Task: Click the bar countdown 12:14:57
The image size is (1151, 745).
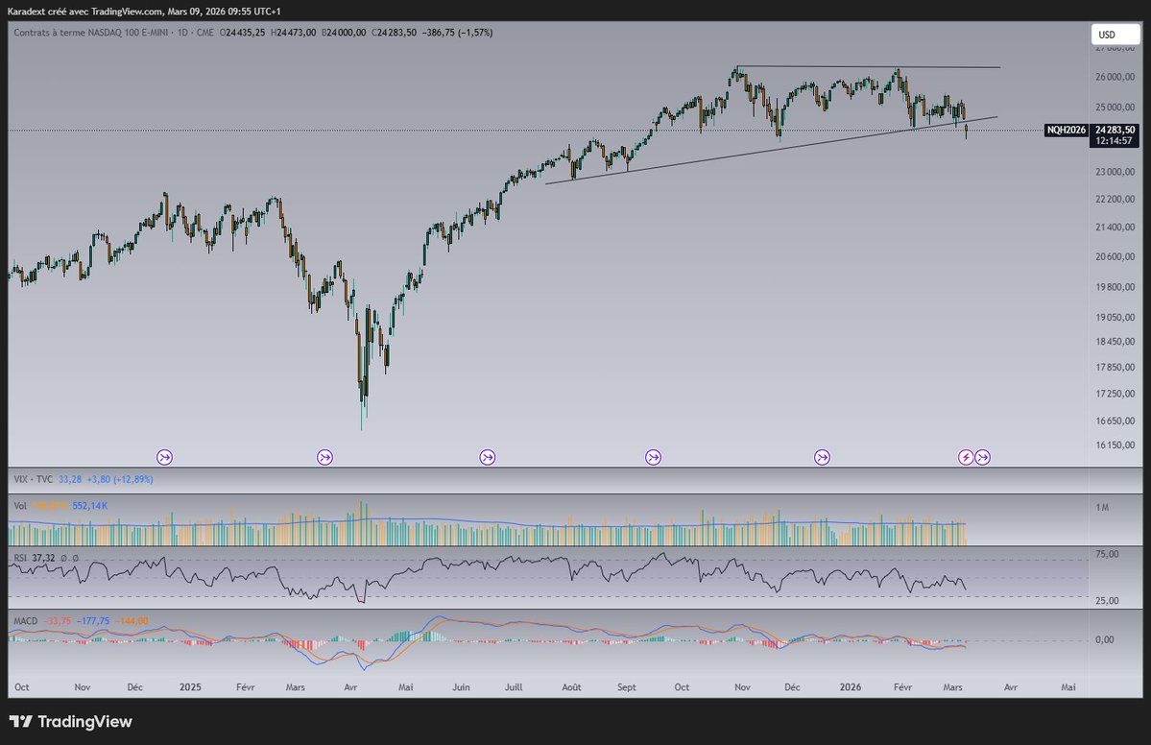Action: (1114, 141)
